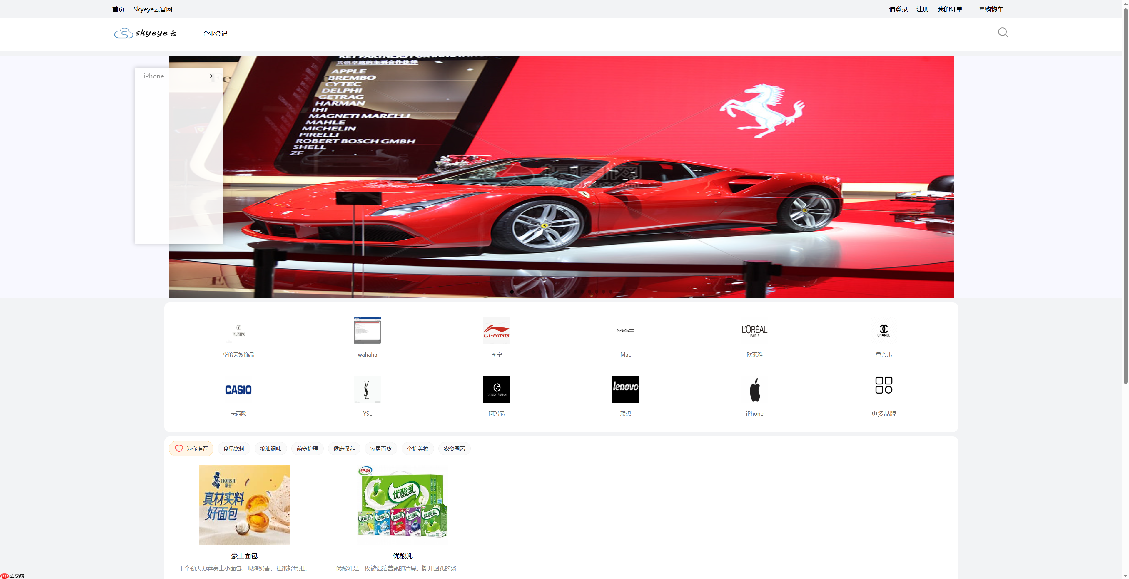Click the CASIO brand logo
Viewport: 1129px width, 579px height.
coord(238,389)
